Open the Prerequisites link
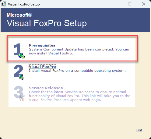Screen dimensions: 151x139 [42, 45]
